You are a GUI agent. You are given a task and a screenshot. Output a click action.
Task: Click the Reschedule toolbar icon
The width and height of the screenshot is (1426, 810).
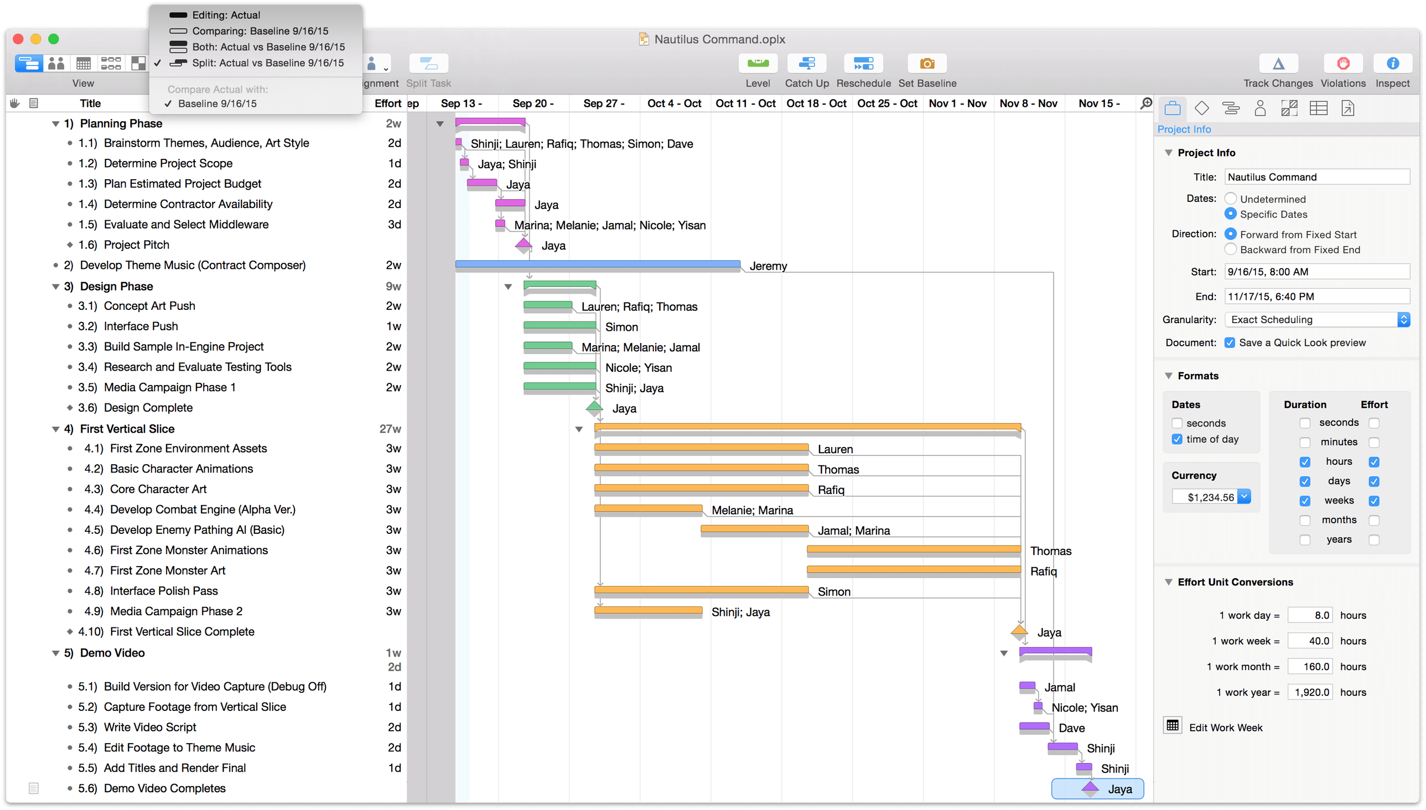coord(863,64)
